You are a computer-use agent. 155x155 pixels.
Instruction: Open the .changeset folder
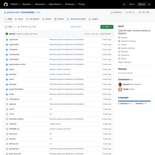13,50
